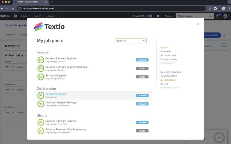
Task: Click redo in Overview editor toolbar
Action: (12, 67)
